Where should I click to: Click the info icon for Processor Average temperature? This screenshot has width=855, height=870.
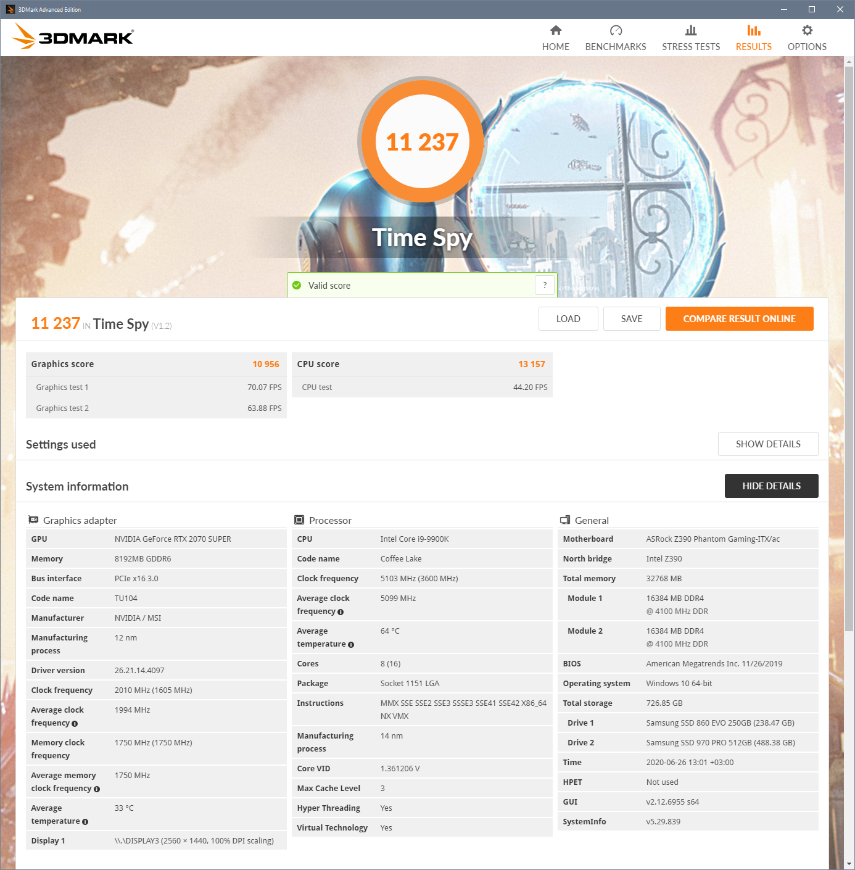tap(351, 645)
